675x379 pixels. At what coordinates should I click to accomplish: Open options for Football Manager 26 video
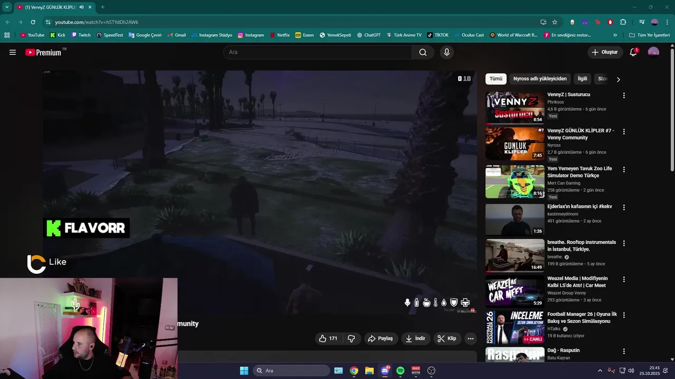pyautogui.click(x=624, y=315)
